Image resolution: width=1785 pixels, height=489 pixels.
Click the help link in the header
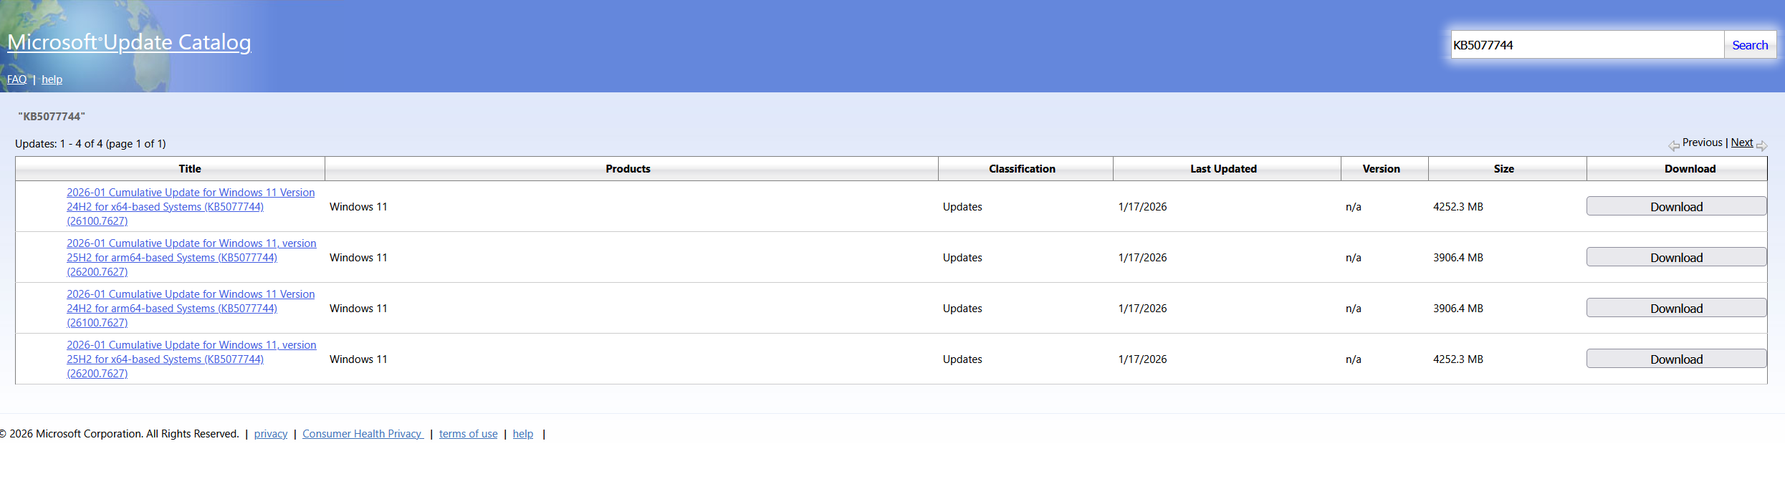point(52,79)
